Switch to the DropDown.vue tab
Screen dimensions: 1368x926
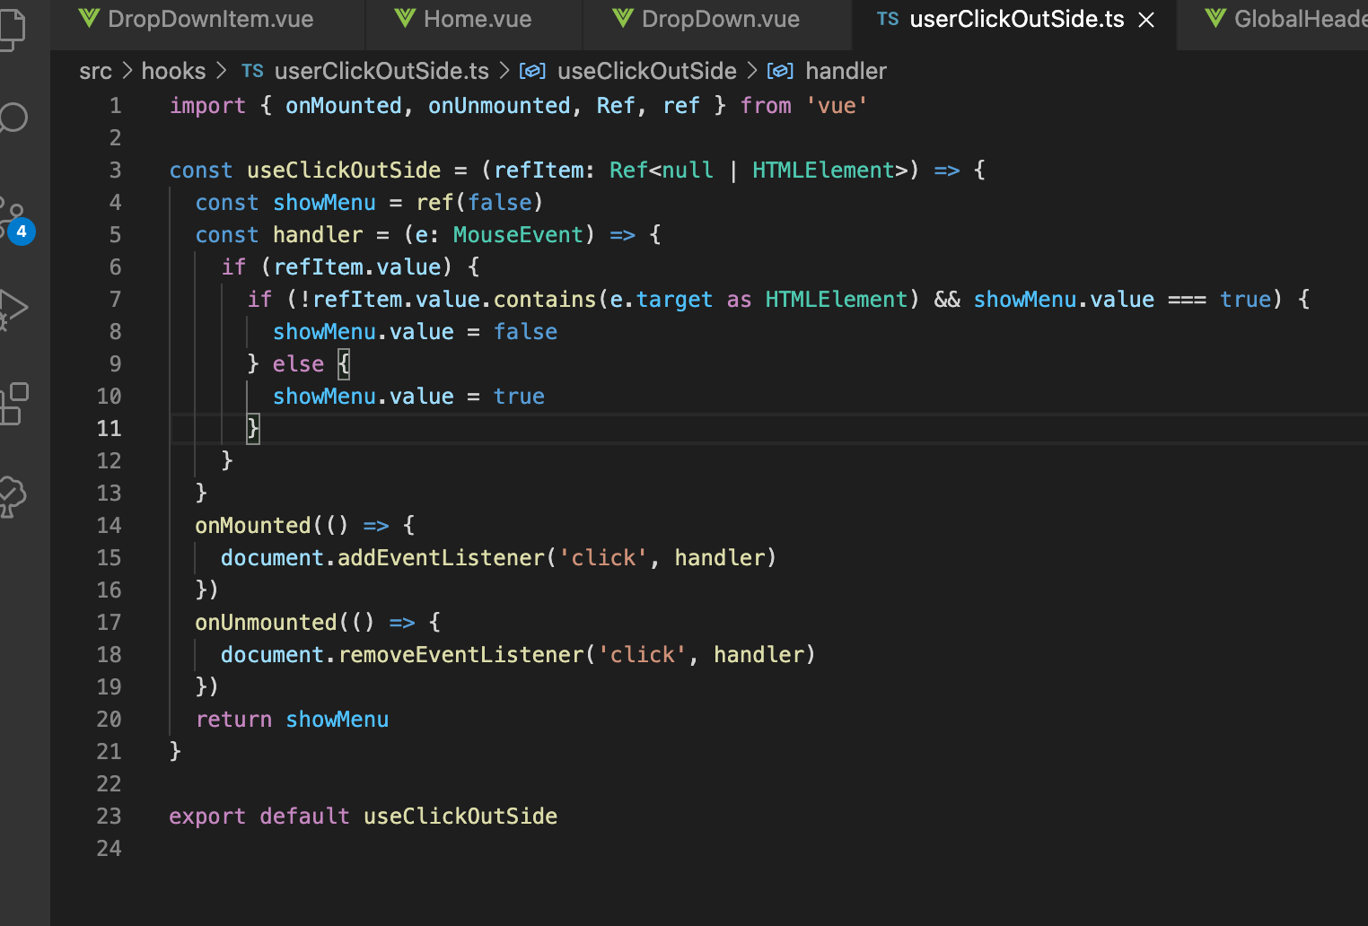pos(720,19)
